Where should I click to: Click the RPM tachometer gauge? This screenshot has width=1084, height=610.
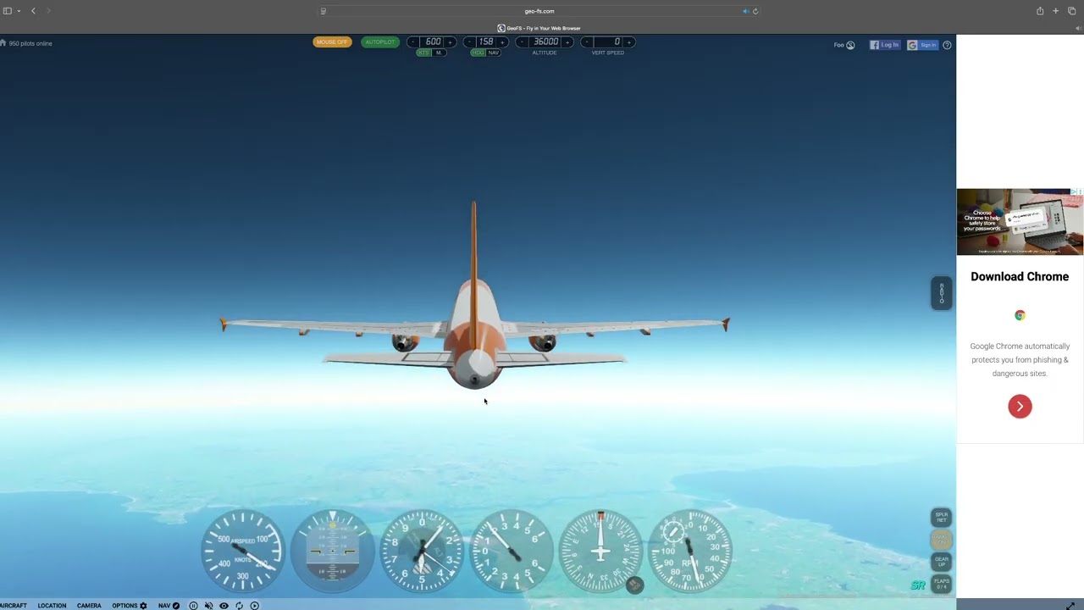(690, 551)
